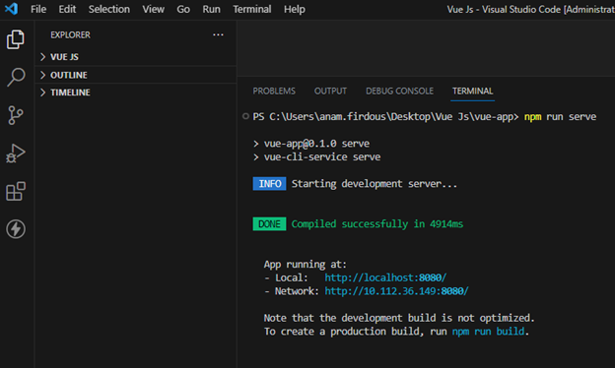Click 'Note that the development build' line

[x=399, y=318]
